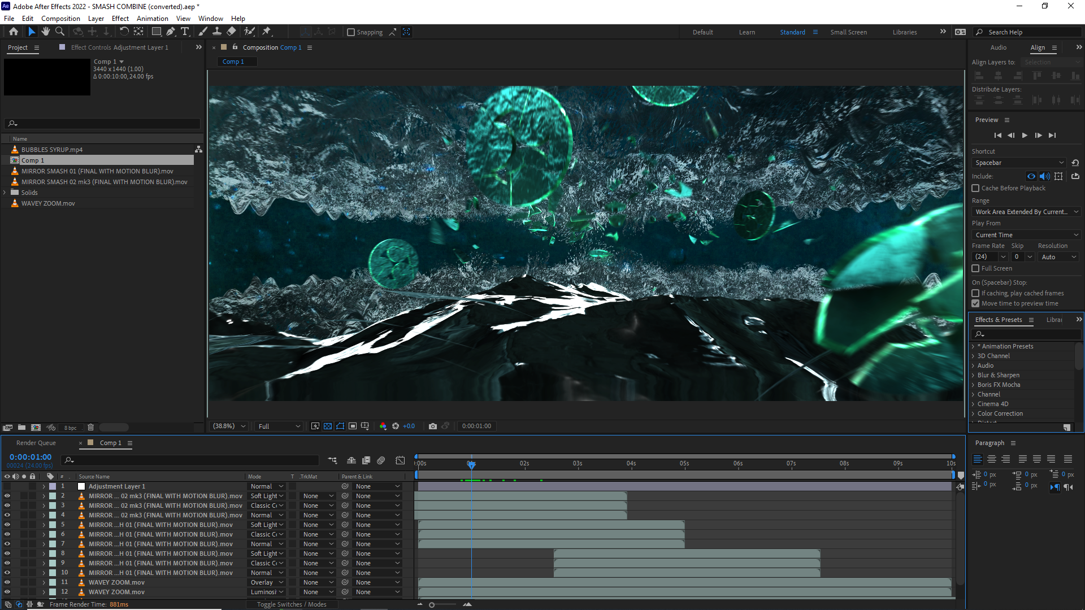Select the Pen tool
1085x610 pixels.
tap(171, 32)
